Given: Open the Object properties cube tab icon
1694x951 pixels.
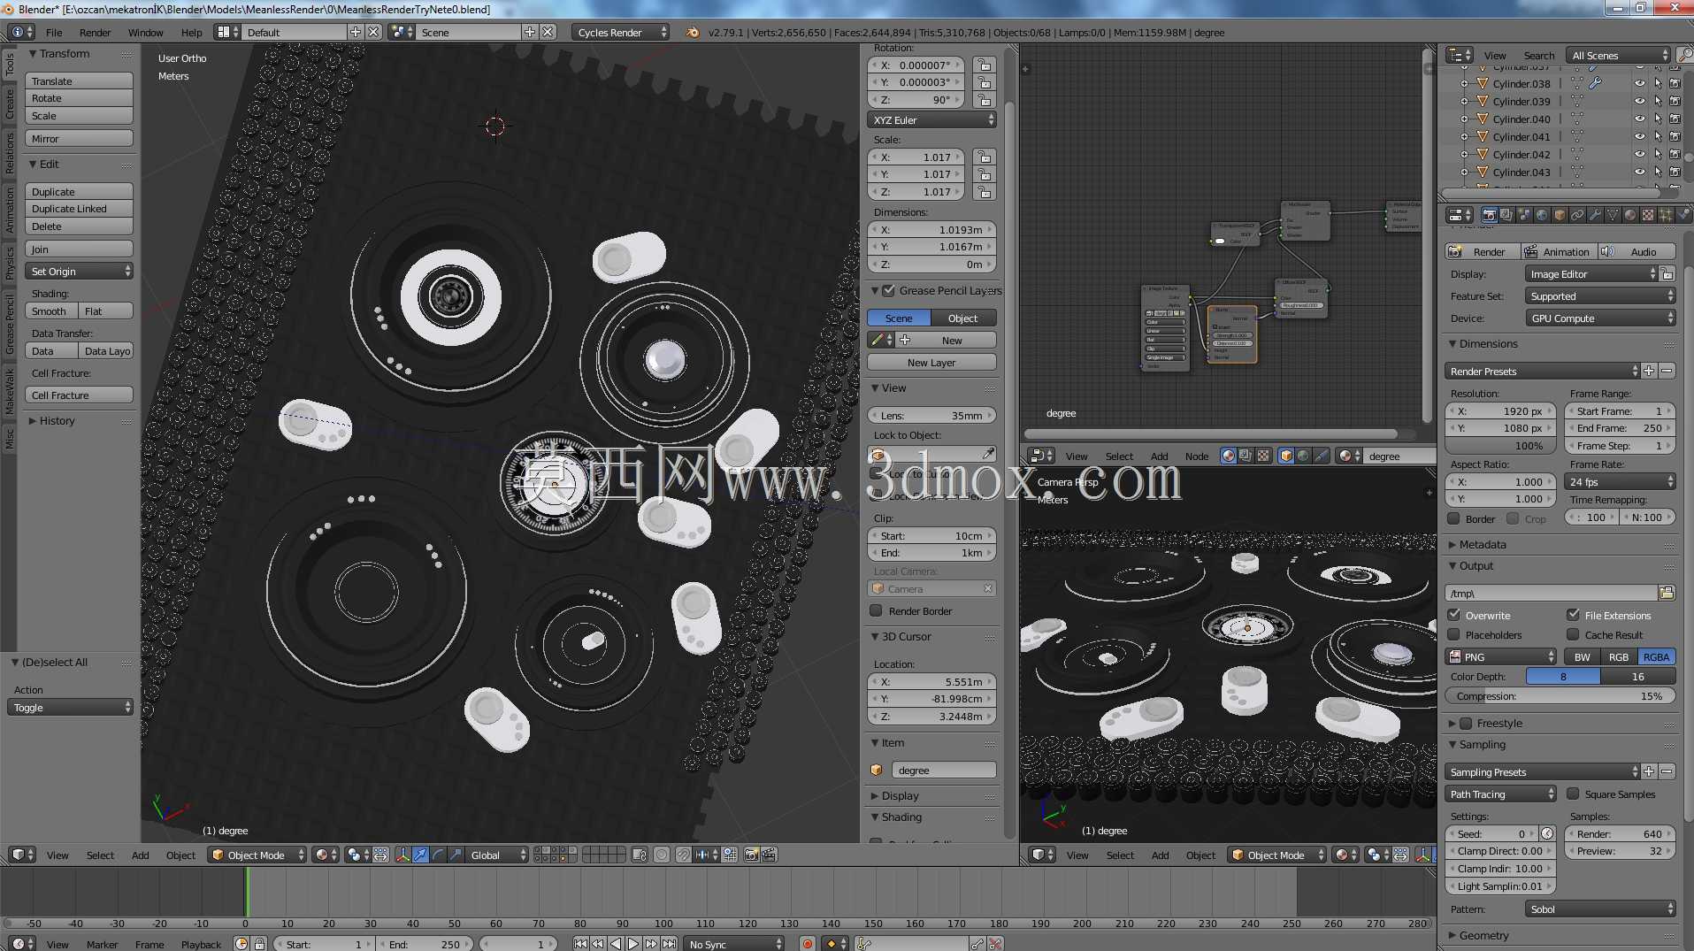Looking at the screenshot, I should pyautogui.click(x=1560, y=215).
